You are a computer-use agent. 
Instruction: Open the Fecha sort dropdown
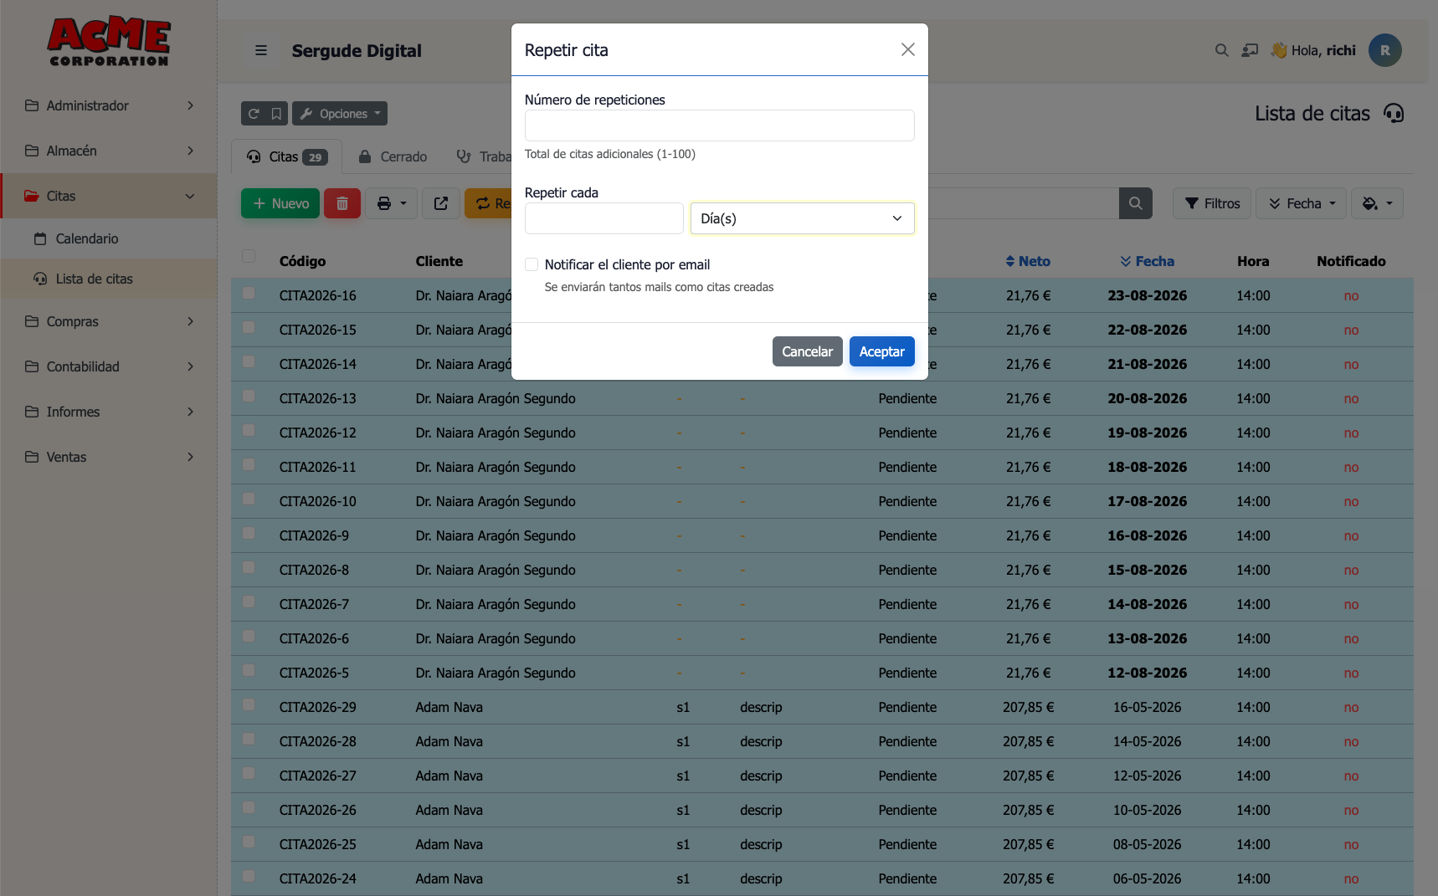click(x=1302, y=203)
